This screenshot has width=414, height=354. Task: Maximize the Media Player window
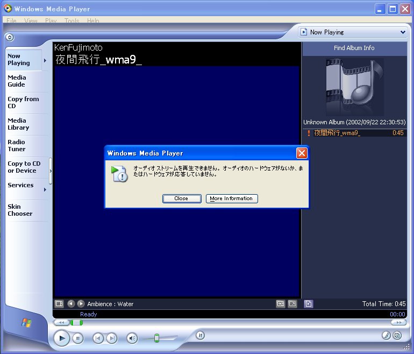pyautogui.click(x=392, y=9)
